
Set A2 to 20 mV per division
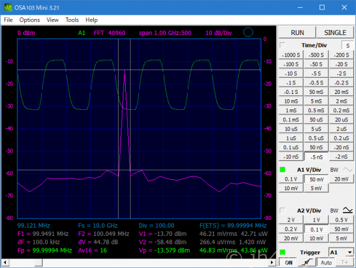291,238
